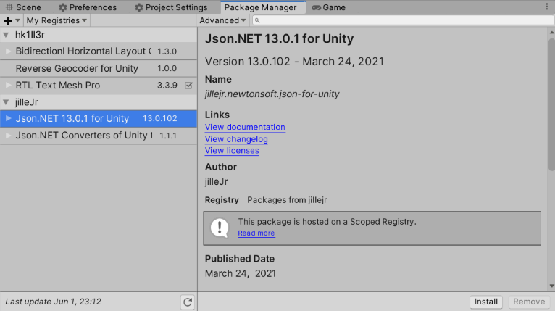Switch to the Game tab
The width and height of the screenshot is (555, 311).
tap(328, 7)
